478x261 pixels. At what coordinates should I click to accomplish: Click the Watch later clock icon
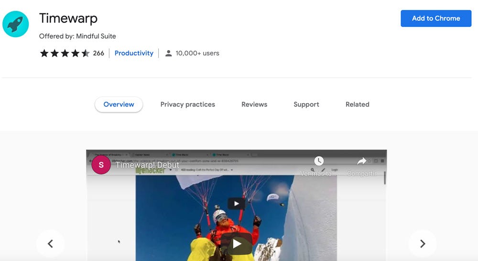click(x=319, y=161)
